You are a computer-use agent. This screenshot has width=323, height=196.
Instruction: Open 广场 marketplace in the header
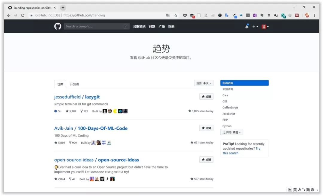pos(162,26)
